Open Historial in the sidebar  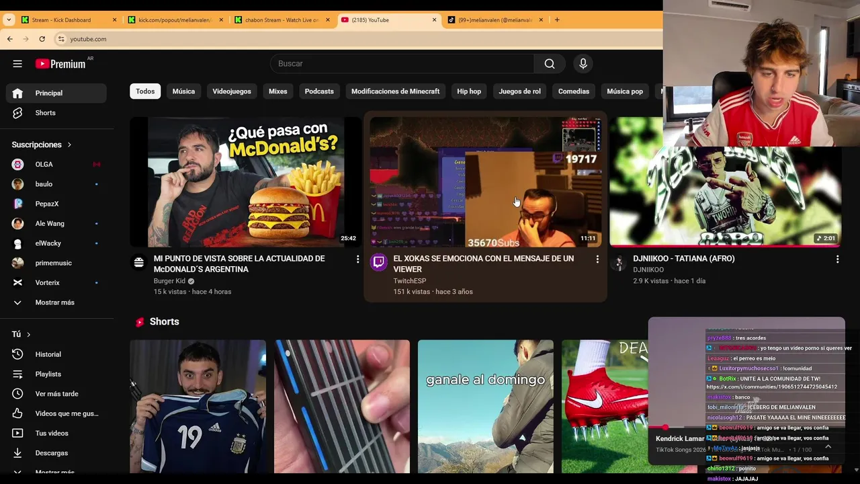(56, 354)
